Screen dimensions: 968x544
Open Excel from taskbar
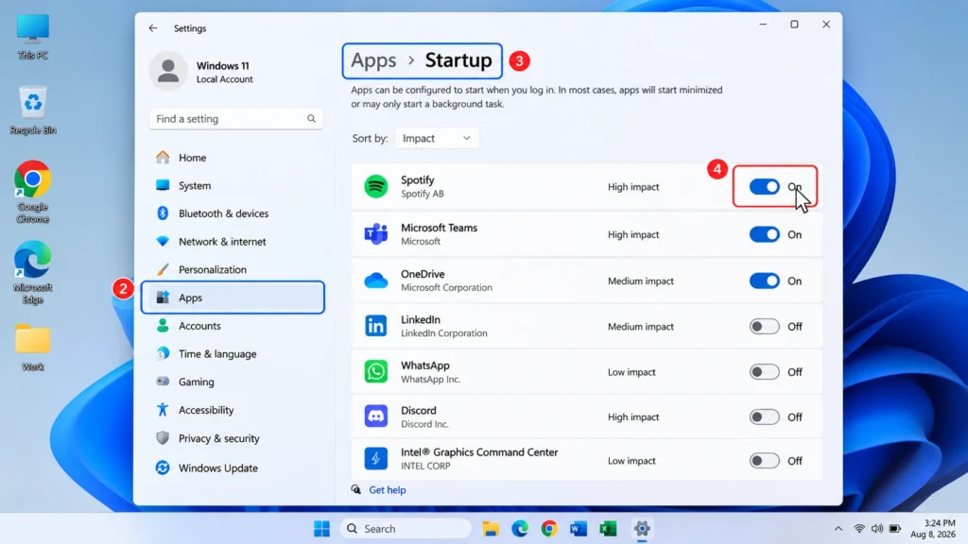608,529
